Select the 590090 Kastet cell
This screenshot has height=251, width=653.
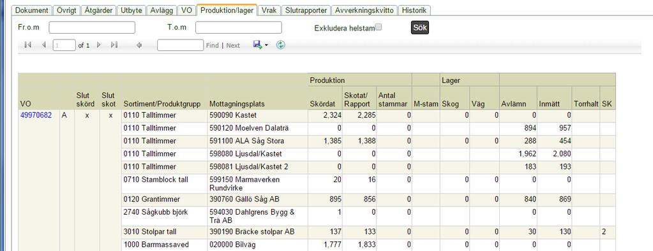pyautogui.click(x=258, y=116)
